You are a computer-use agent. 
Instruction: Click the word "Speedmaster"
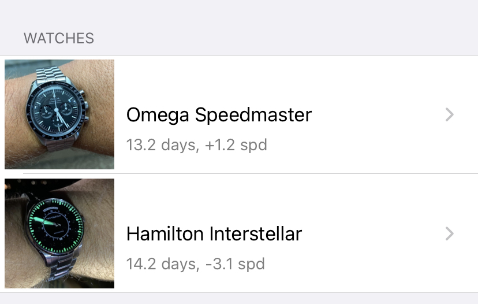coord(253,114)
